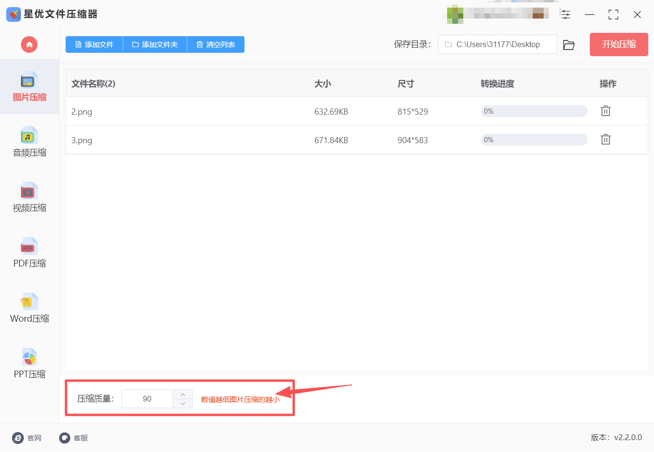Viewport: 654px width, 452px height.
Task: Click the 904*583 dimension cell
Action: (413, 140)
